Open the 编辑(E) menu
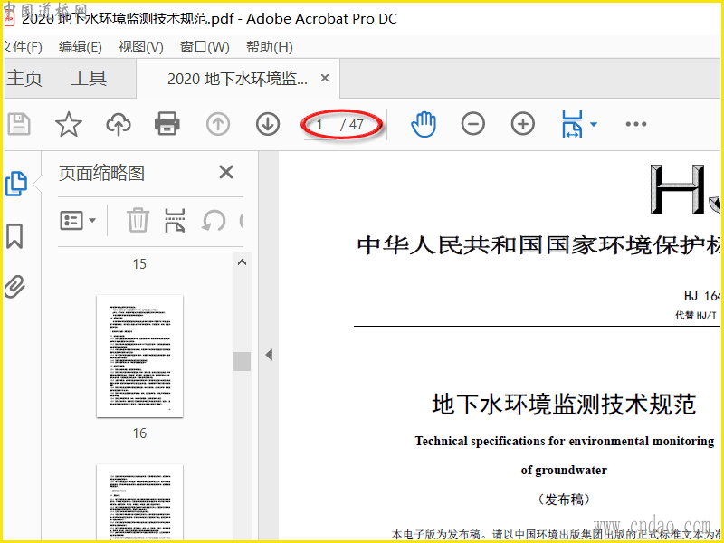The height and width of the screenshot is (543, 724). 81,47
